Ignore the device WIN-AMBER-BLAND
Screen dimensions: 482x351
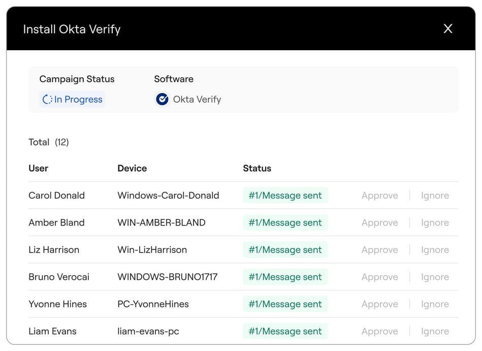tap(435, 222)
